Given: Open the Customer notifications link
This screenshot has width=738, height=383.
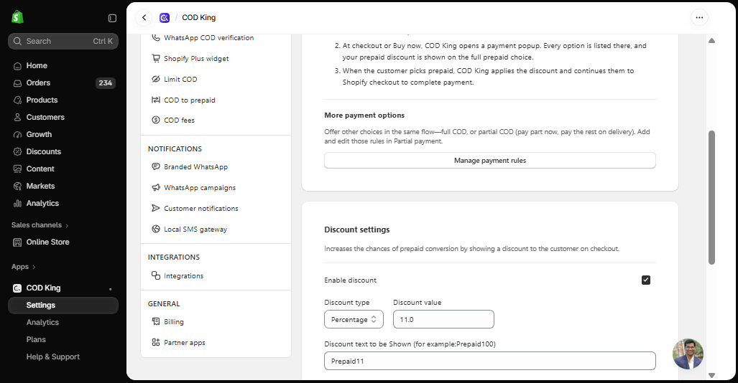Looking at the screenshot, I should (201, 208).
